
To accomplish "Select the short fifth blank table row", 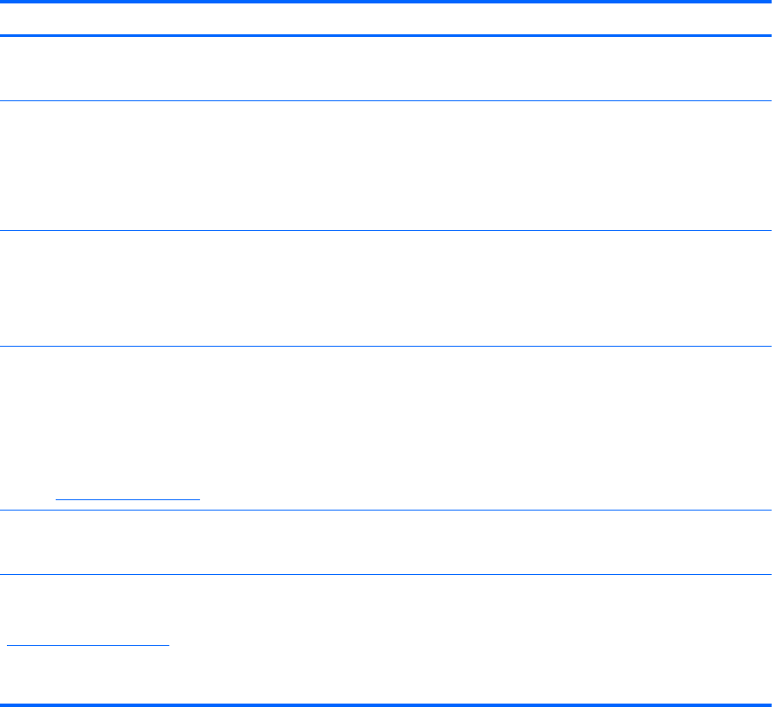I will pyautogui.click(x=386, y=542).
